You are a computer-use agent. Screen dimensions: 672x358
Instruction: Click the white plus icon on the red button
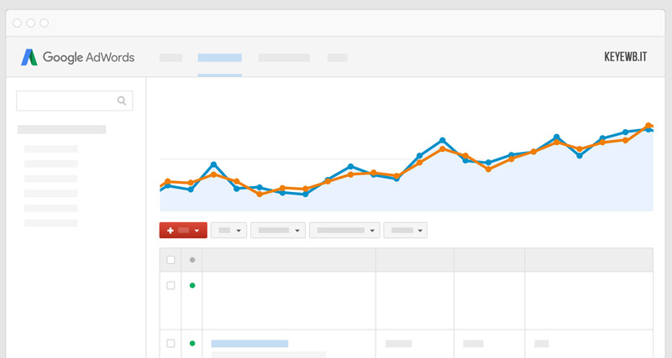171,231
